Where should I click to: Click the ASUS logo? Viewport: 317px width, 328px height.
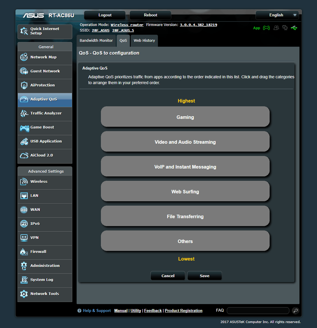tap(34, 15)
